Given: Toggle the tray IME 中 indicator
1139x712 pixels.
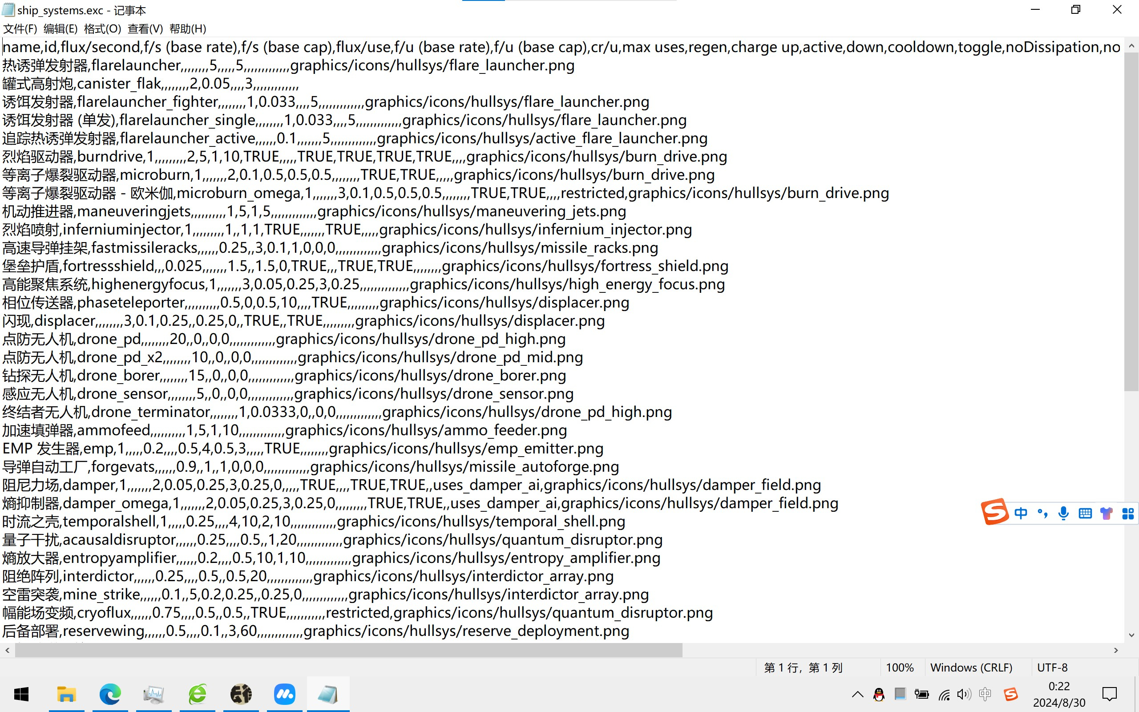Looking at the screenshot, I should click(985, 694).
